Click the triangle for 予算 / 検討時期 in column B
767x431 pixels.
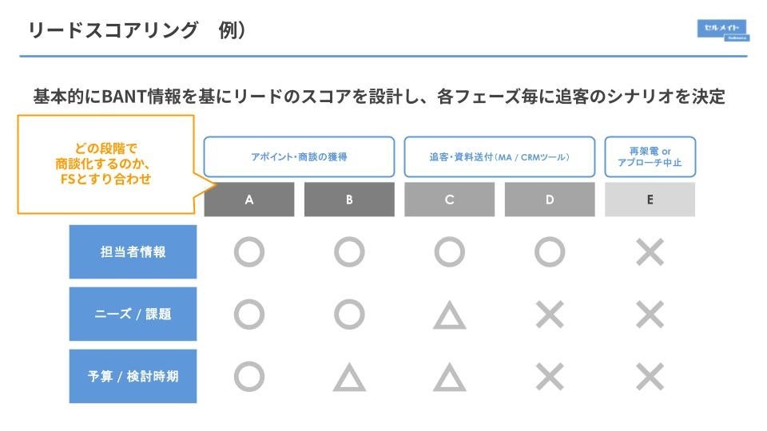pyautogui.click(x=349, y=377)
